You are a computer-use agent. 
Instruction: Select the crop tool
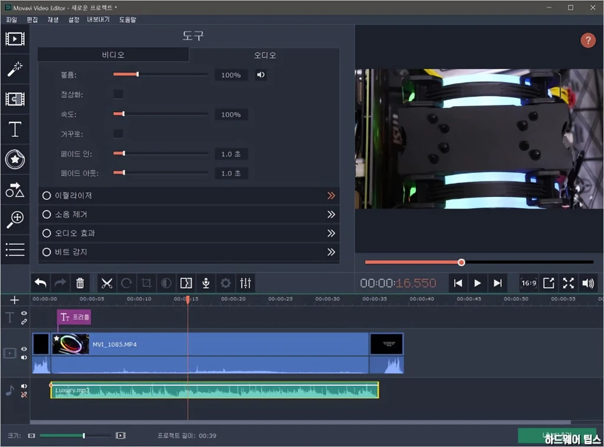[x=146, y=284]
